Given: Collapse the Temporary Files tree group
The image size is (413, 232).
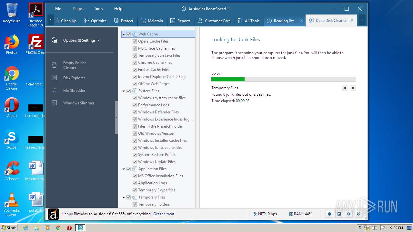Looking at the screenshot, I should (124, 197).
